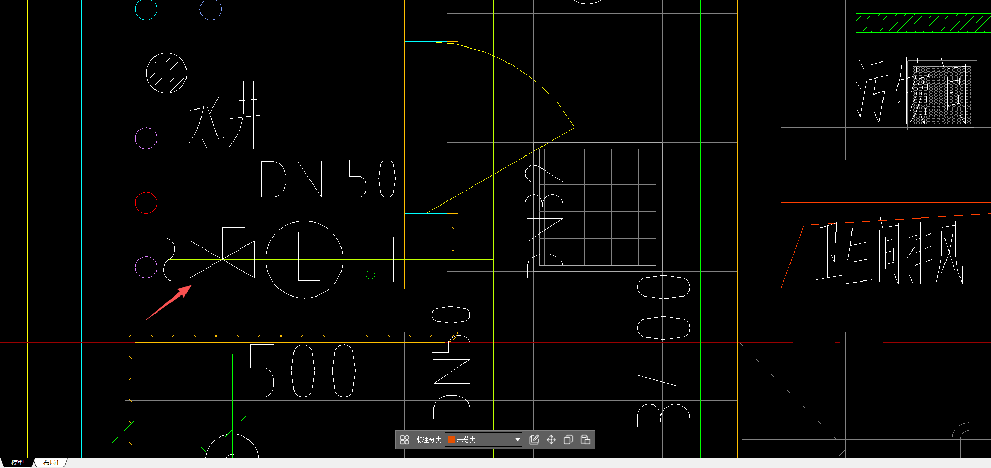Viewport: 991px width, 468px height.
Task: Select the grid-hatched square beside DN32
Action: pyautogui.click(x=598, y=207)
